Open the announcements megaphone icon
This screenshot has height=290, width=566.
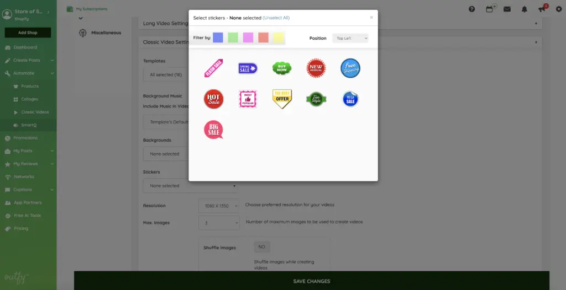click(542, 9)
